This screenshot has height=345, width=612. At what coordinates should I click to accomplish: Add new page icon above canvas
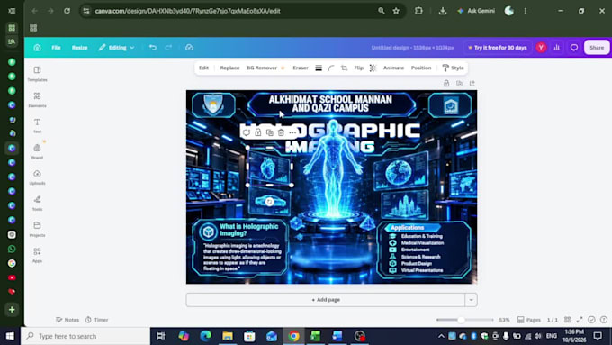pyautogui.click(x=472, y=83)
